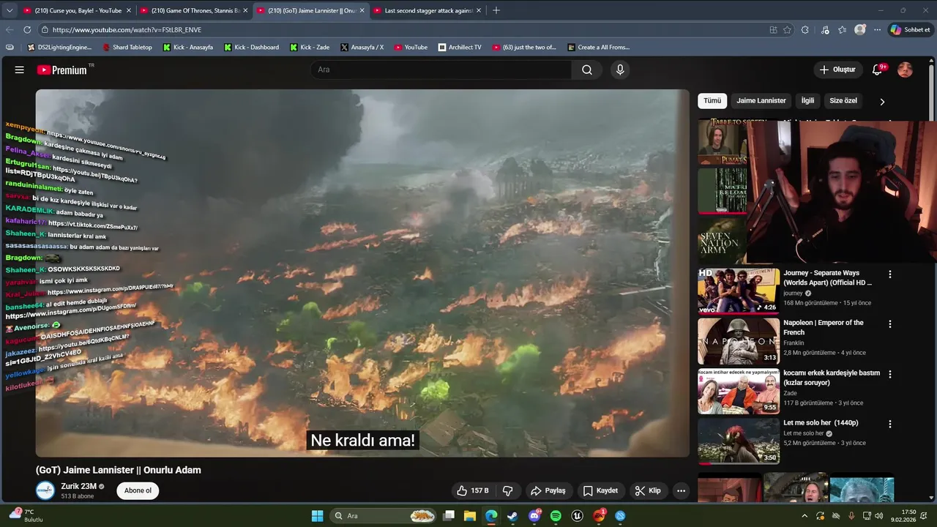Open YouTube notifications bell
Screen dimensions: 937x527
878,70
